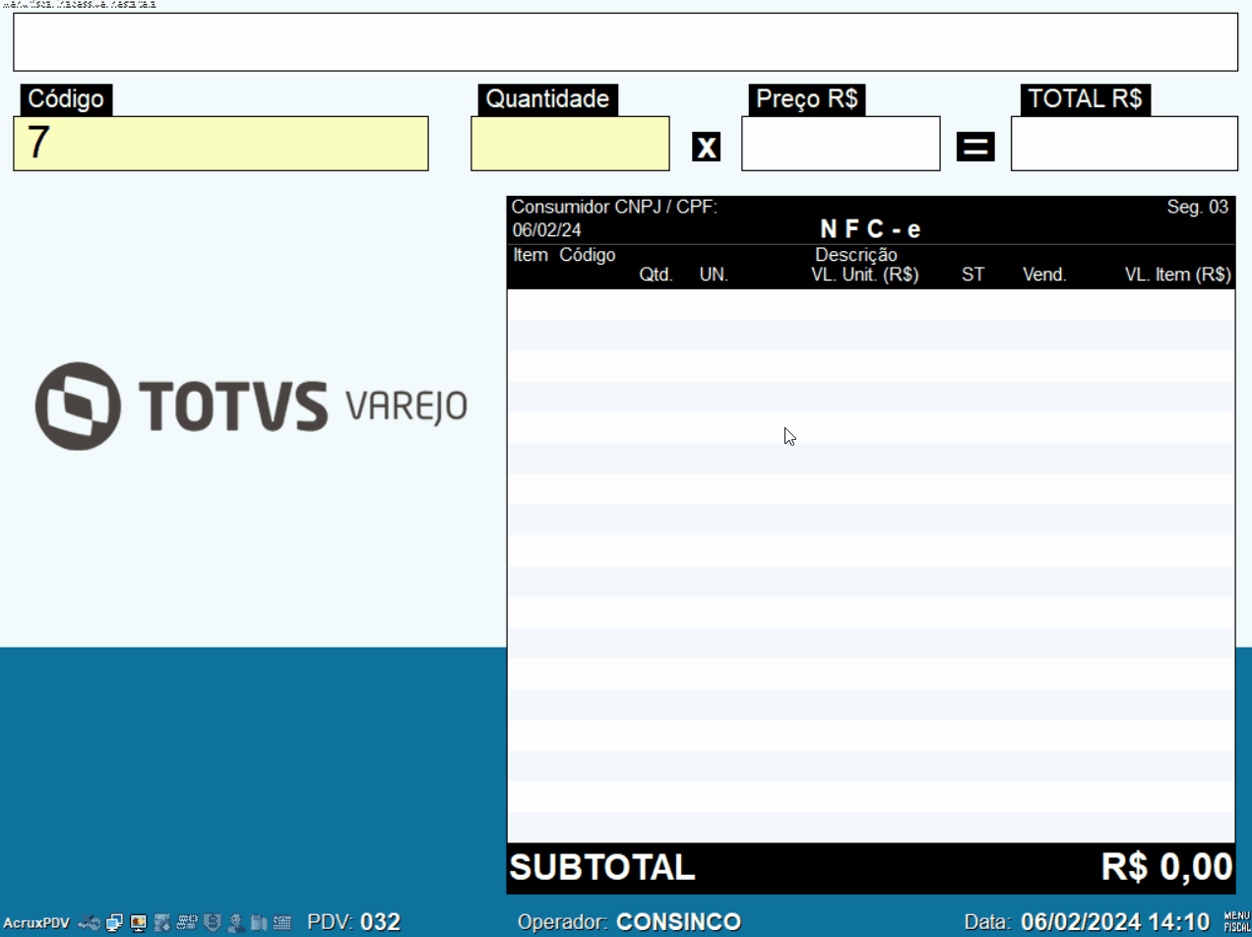This screenshot has width=1252, height=937.
Task: Click the NFC-e heading
Action: tap(871, 229)
